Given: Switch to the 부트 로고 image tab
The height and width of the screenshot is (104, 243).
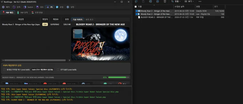Looking at the screenshot, I should pyautogui.click(x=89, y=19).
